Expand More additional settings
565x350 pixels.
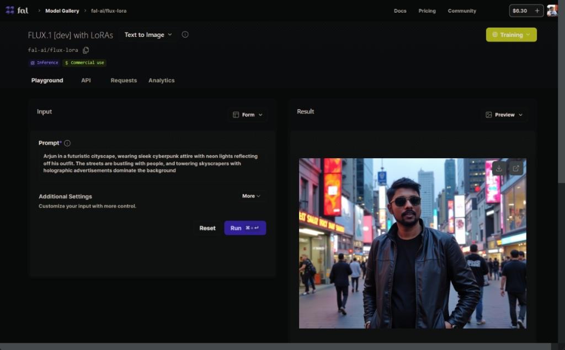point(251,196)
